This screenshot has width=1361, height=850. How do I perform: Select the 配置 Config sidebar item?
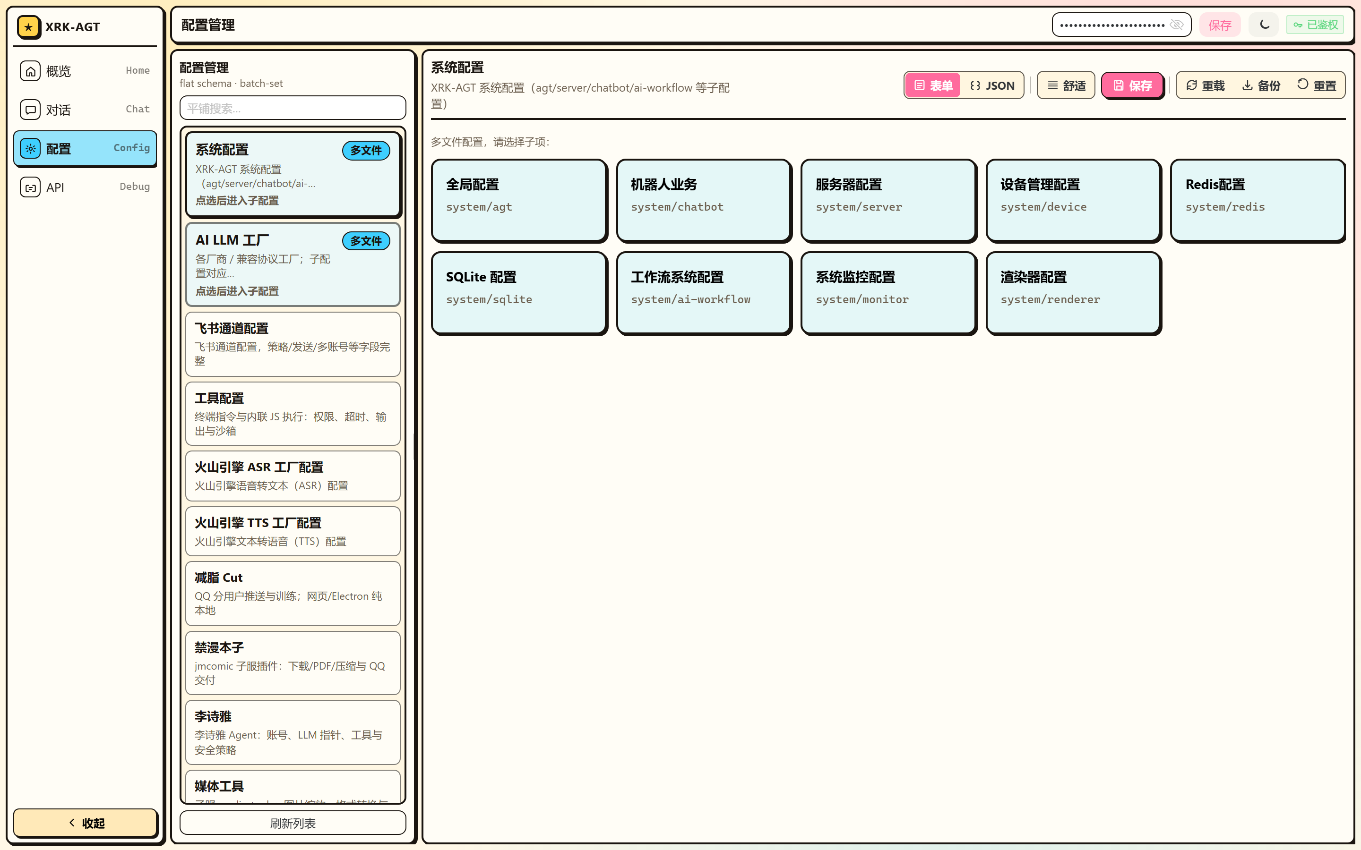point(85,148)
